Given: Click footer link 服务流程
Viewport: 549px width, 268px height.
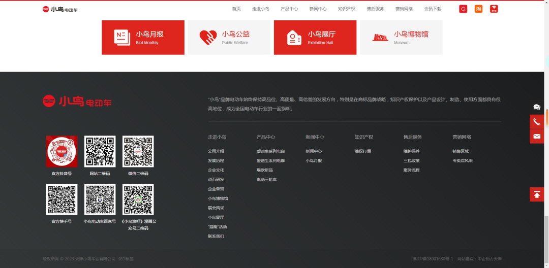Looking at the screenshot, I should tap(411, 170).
